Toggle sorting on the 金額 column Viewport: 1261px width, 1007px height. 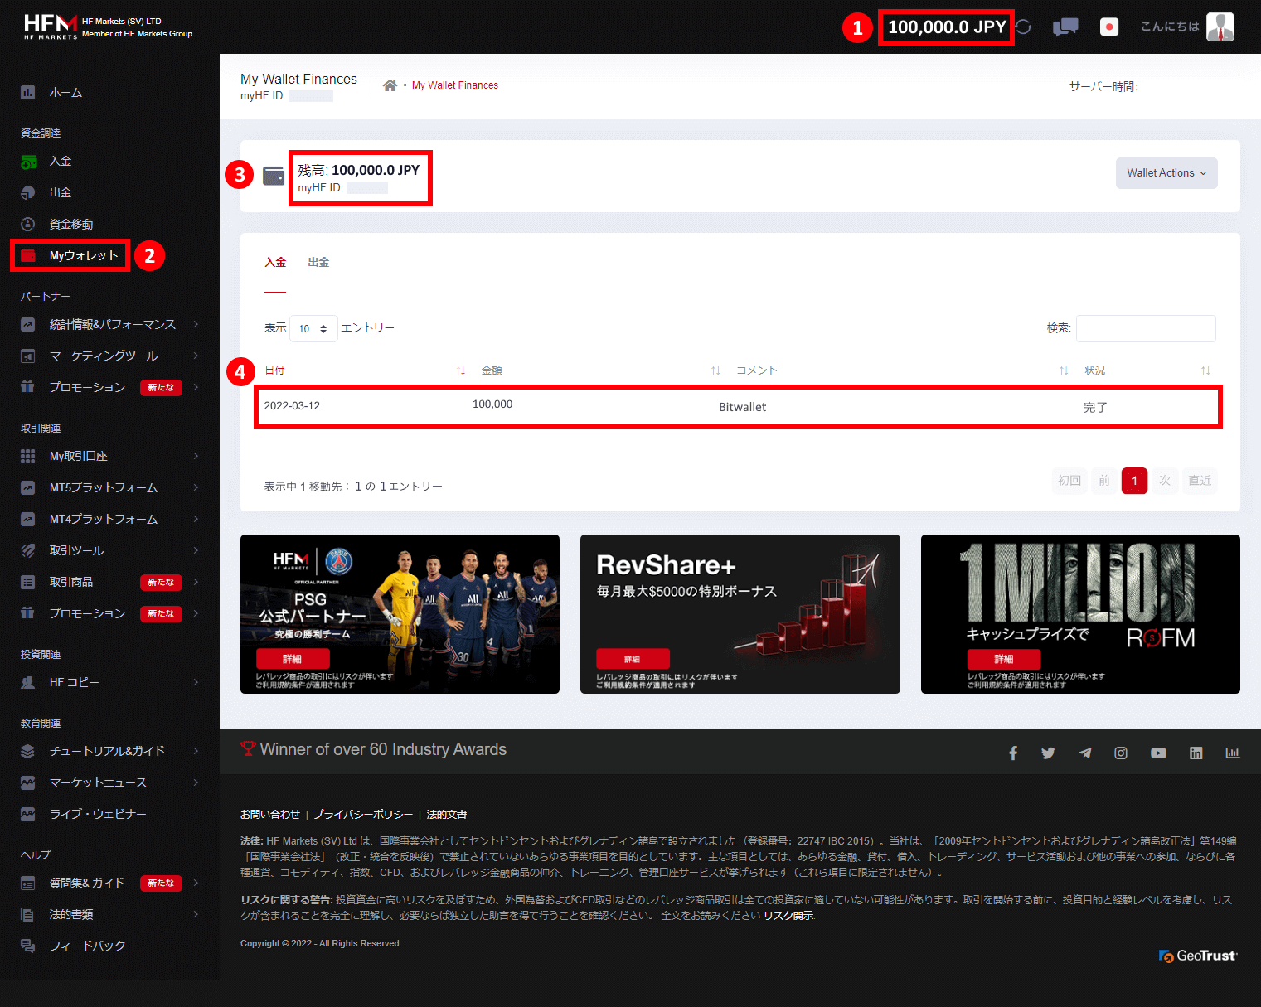(x=715, y=370)
